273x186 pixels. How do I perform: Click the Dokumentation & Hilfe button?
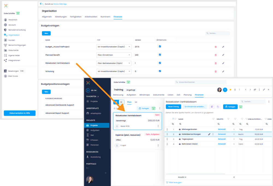click(x=20, y=113)
